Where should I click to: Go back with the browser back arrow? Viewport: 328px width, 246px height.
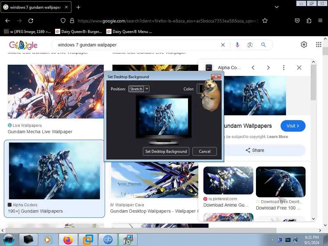[x=8, y=21]
